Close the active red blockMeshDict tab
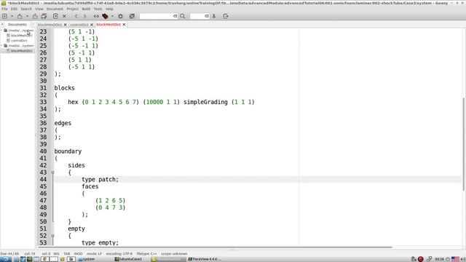The width and height of the screenshot is (466, 262). [x=125, y=25]
